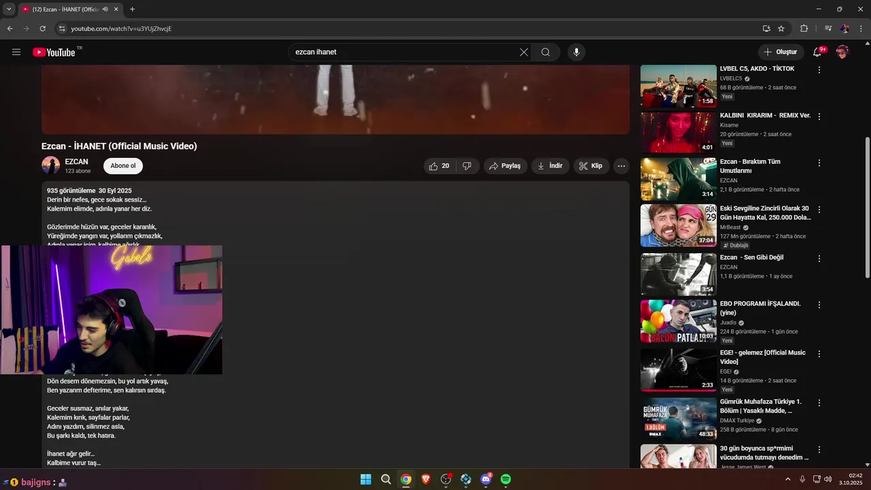The width and height of the screenshot is (871, 490).
Task: Open taskbar search
Action: click(386, 479)
